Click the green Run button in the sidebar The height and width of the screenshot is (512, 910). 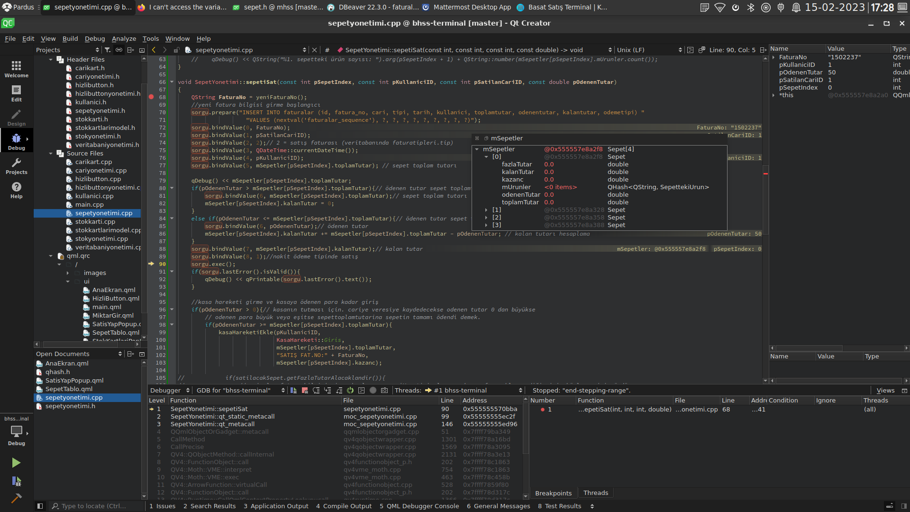click(x=16, y=462)
